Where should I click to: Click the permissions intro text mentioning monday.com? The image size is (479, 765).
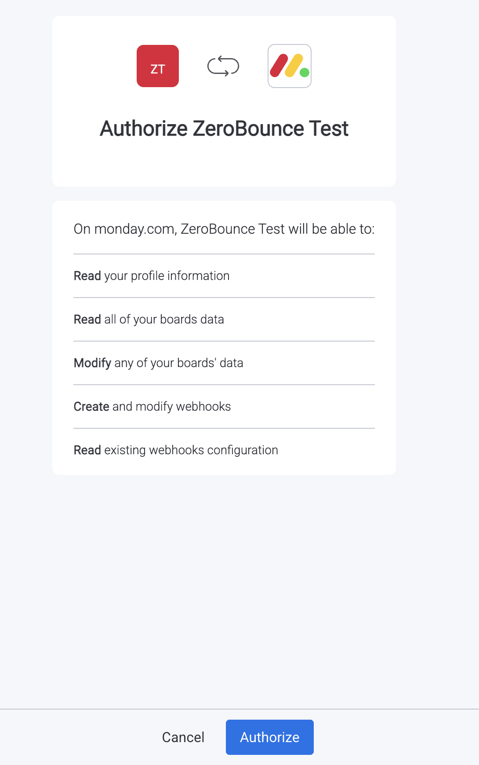coord(225,228)
